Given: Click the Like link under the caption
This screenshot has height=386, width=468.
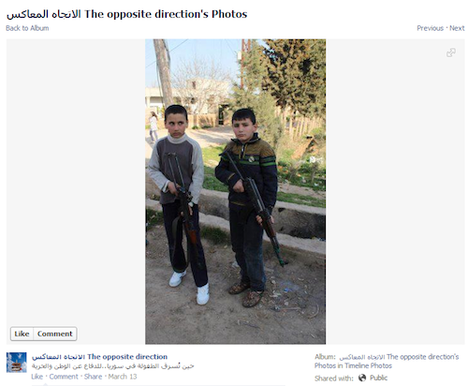Looking at the screenshot, I should tap(37, 377).
